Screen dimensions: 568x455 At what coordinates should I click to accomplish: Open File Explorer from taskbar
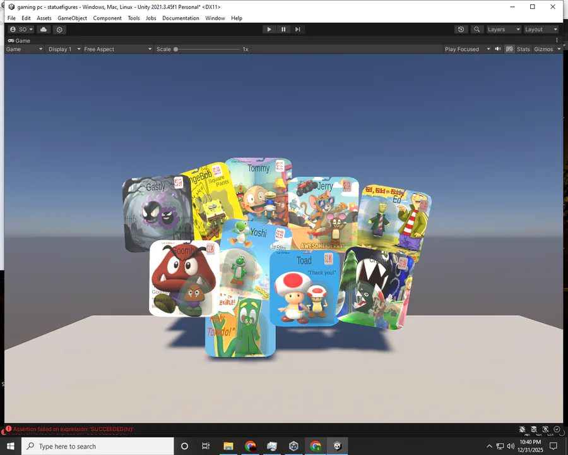click(228, 446)
